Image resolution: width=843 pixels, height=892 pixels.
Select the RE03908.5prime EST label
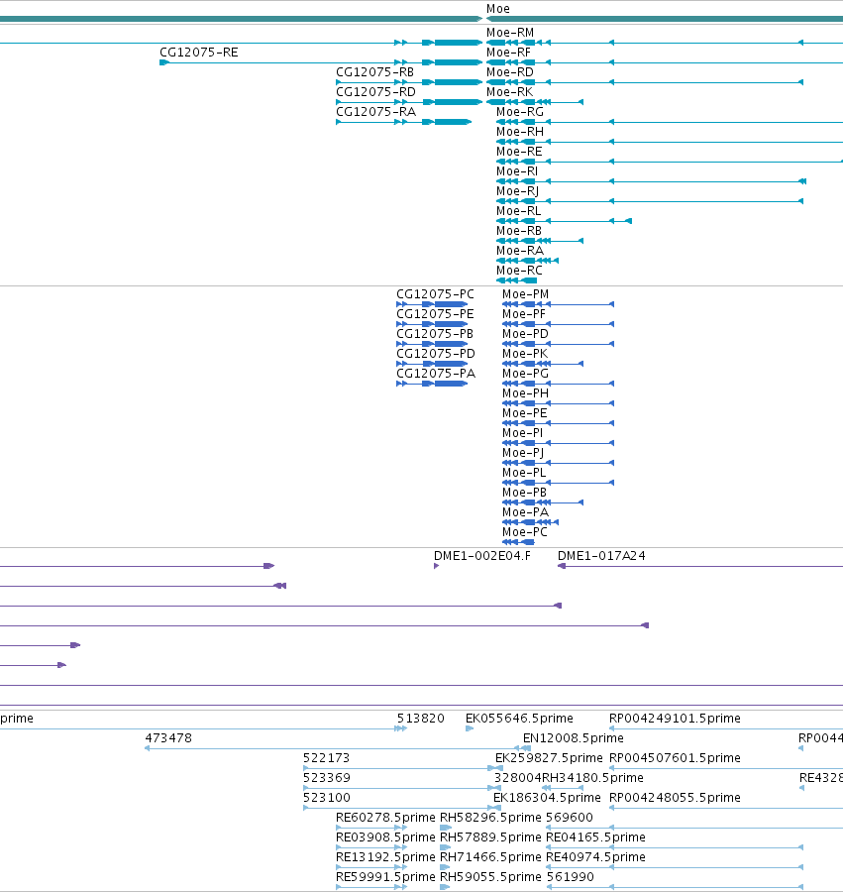[x=385, y=837]
